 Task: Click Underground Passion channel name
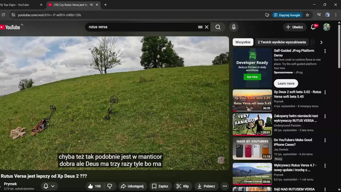(287, 125)
